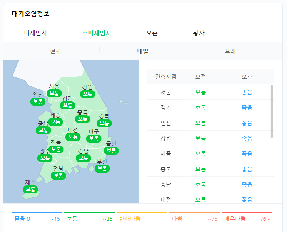
Task: Click the 전북 보통 map badge
Action: coord(56,149)
